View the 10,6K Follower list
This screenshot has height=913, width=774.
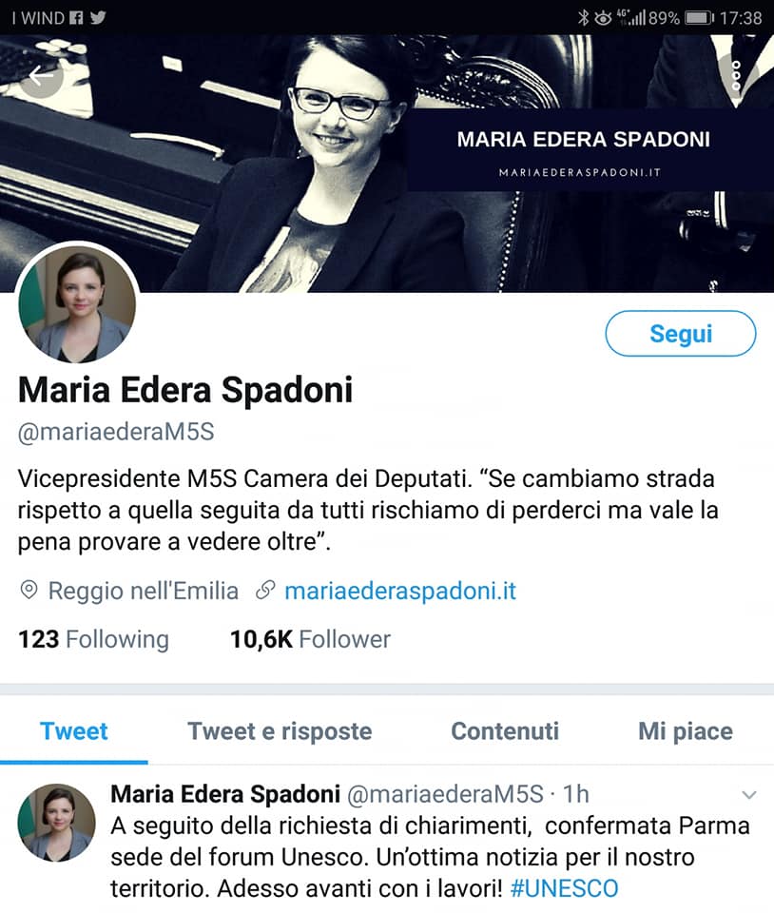click(310, 639)
